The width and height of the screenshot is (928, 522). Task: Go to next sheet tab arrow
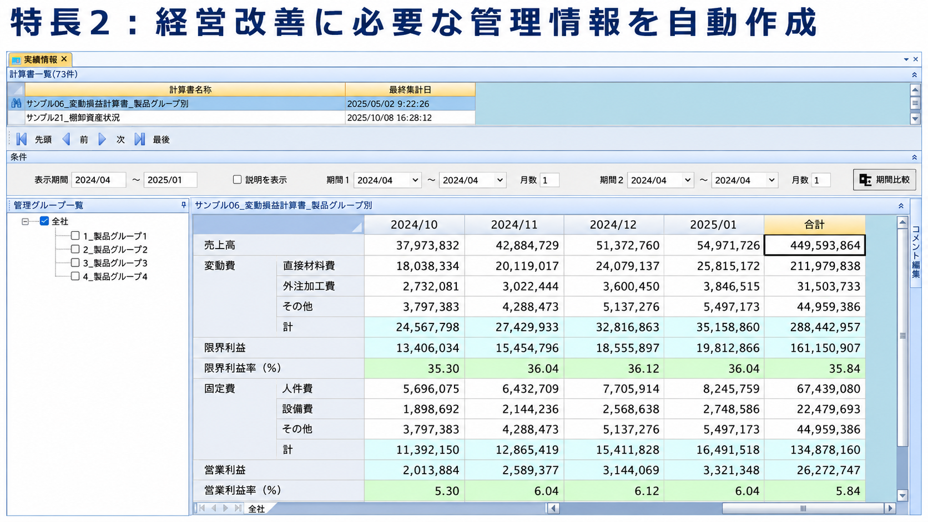[225, 508]
